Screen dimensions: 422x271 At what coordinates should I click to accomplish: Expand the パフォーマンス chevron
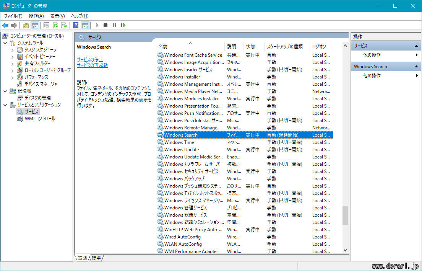(x=12, y=78)
